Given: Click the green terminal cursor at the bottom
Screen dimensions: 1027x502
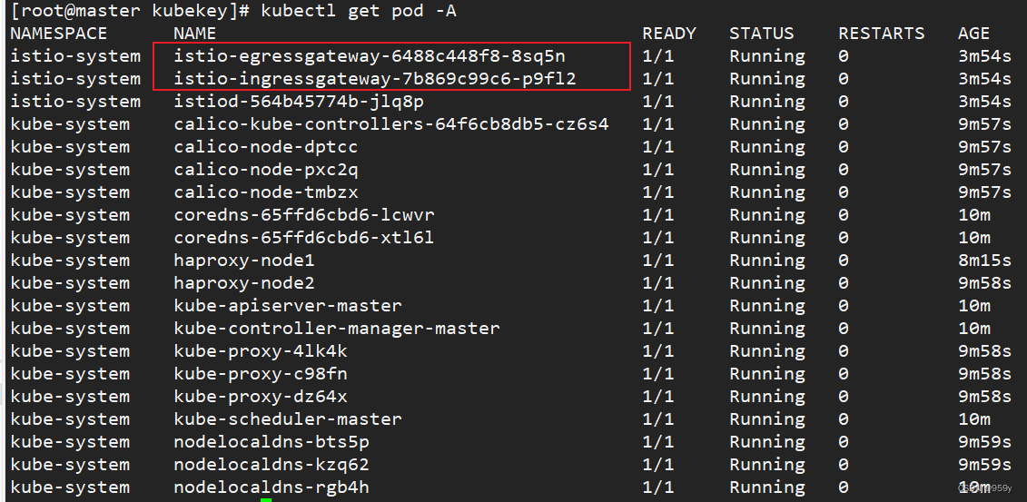Looking at the screenshot, I should click(265, 500).
